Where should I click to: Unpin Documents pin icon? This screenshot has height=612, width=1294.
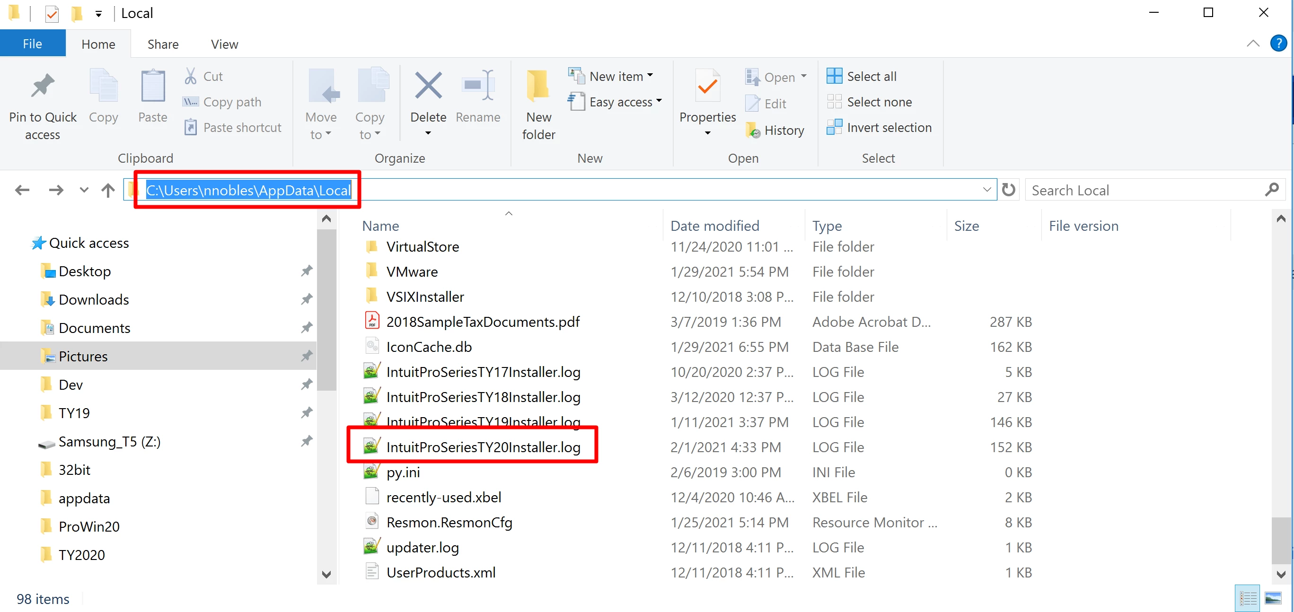pyautogui.click(x=307, y=328)
